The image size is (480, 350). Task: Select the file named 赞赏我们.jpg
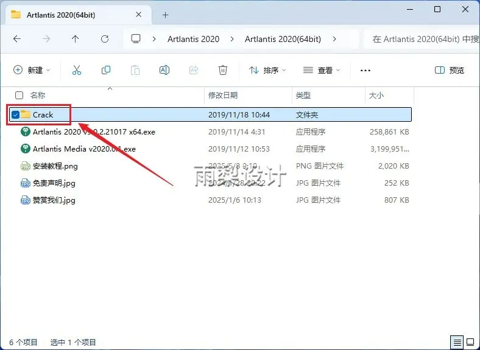point(54,200)
